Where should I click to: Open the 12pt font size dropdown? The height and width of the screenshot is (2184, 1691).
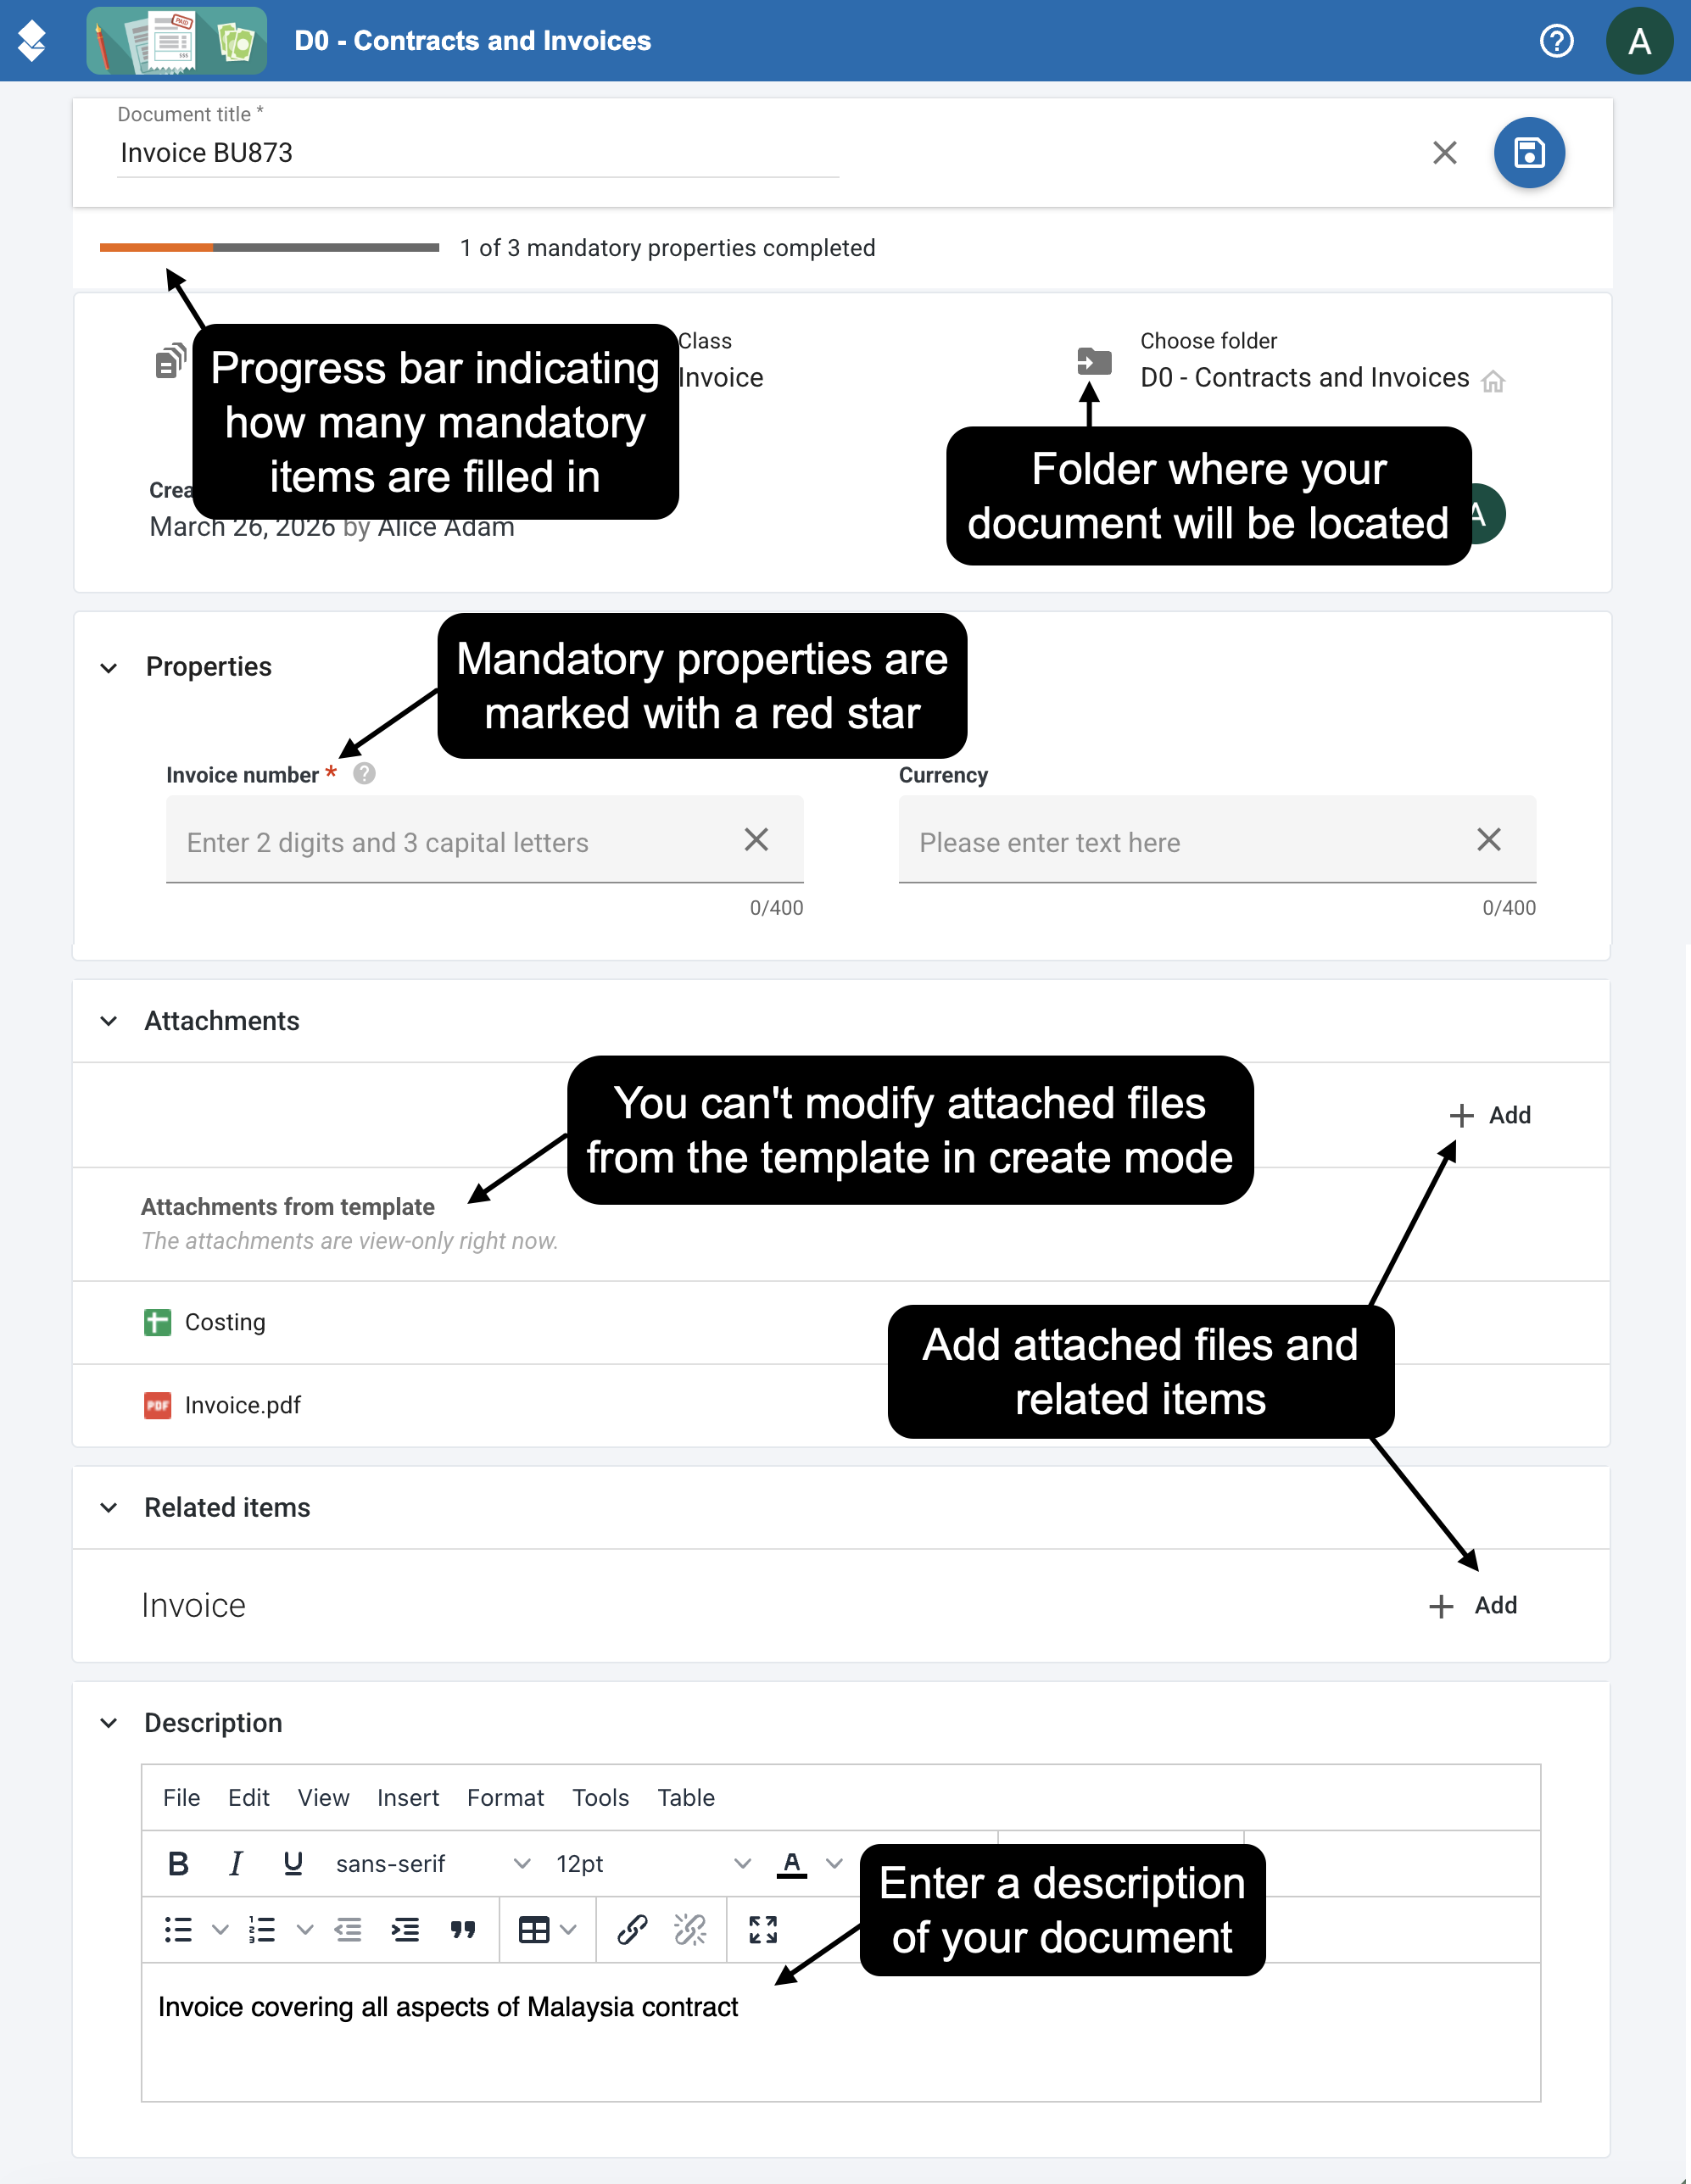[x=653, y=1863]
